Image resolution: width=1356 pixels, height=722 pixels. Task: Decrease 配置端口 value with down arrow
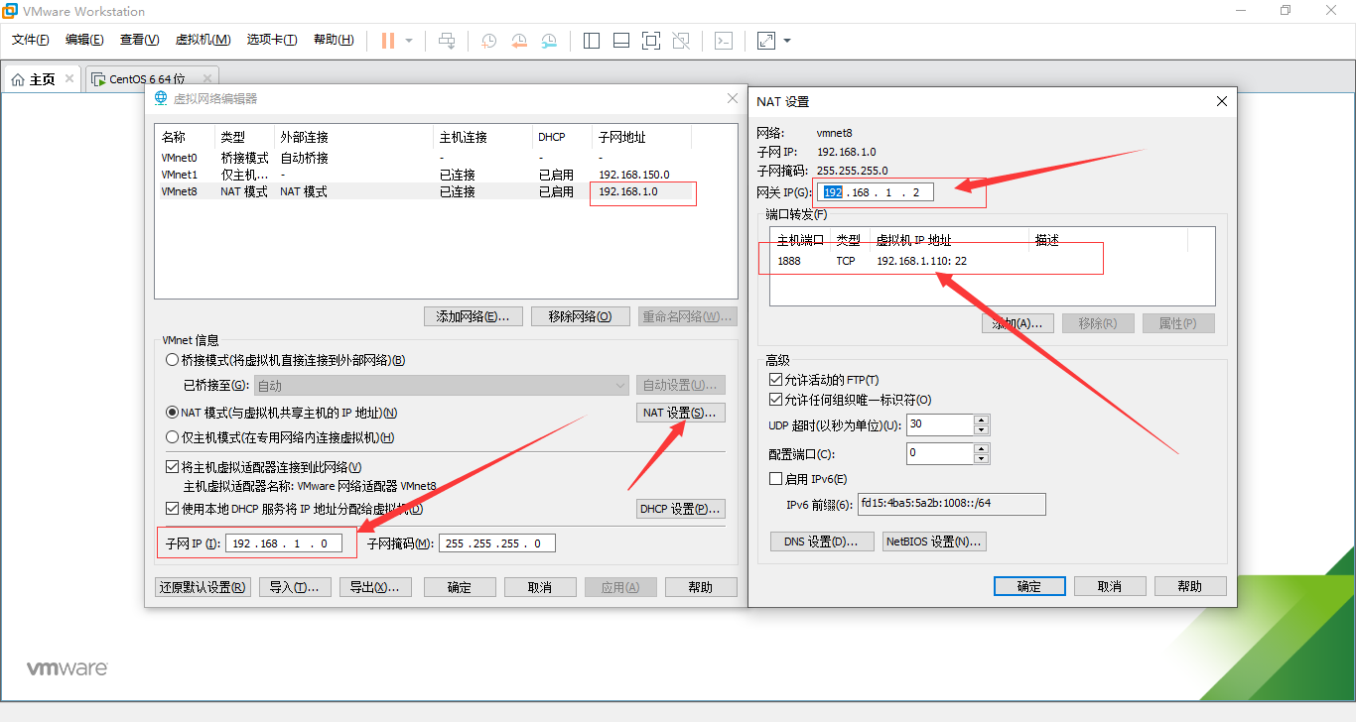[982, 458]
